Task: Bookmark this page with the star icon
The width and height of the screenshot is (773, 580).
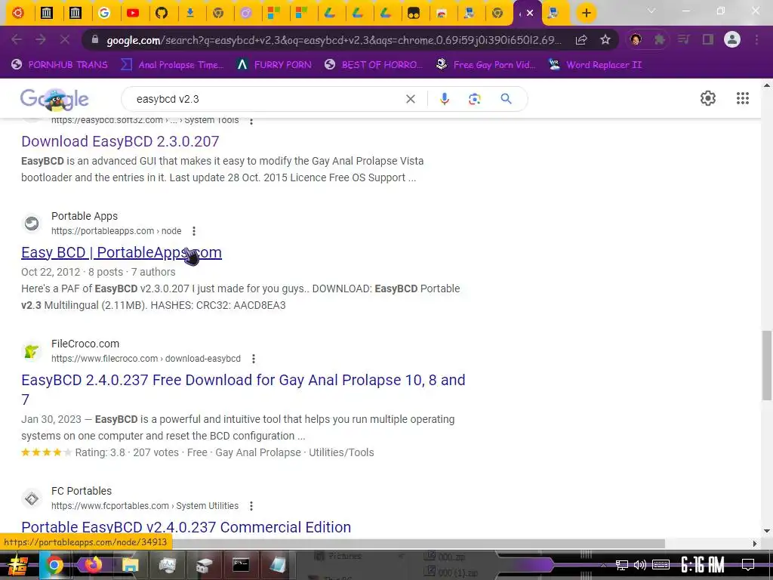Action: [x=605, y=40]
